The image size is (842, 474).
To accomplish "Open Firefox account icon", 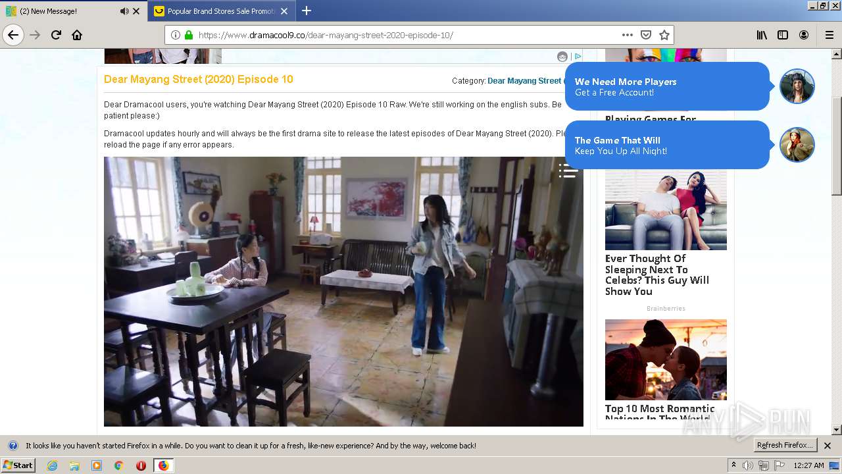I will point(804,35).
